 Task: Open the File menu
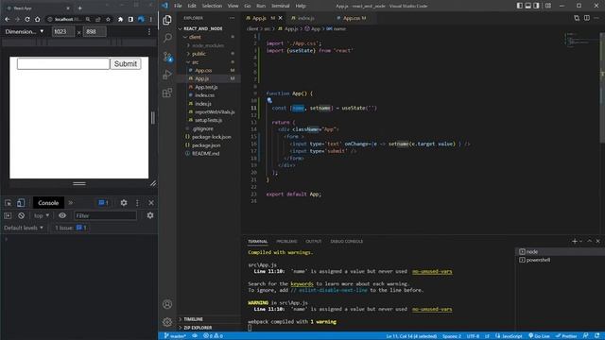click(178, 6)
